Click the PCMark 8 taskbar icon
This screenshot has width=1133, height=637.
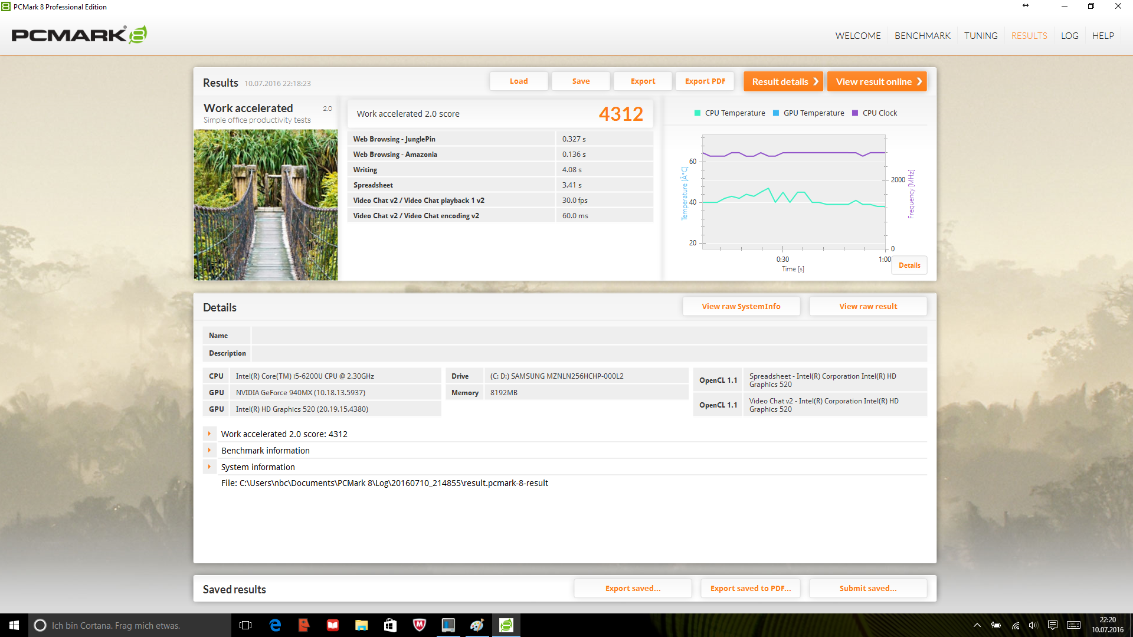tap(506, 625)
